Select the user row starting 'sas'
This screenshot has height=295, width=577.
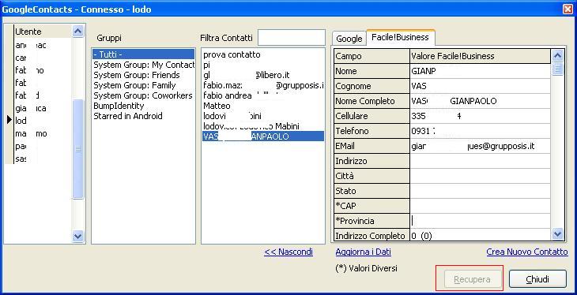[x=43, y=159]
